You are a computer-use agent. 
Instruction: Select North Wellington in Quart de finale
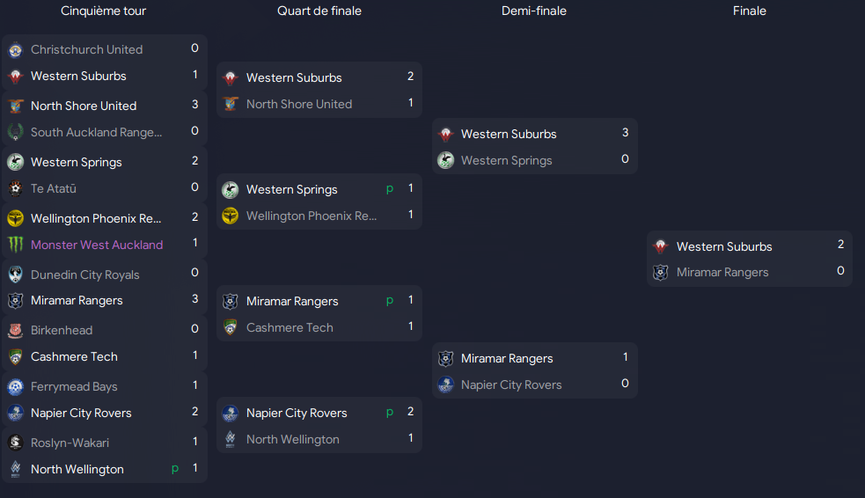click(293, 440)
